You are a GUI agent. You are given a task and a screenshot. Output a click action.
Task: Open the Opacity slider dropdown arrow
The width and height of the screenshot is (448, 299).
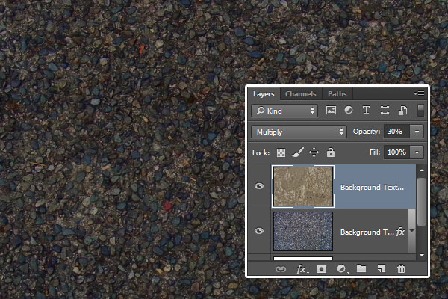[x=416, y=132]
